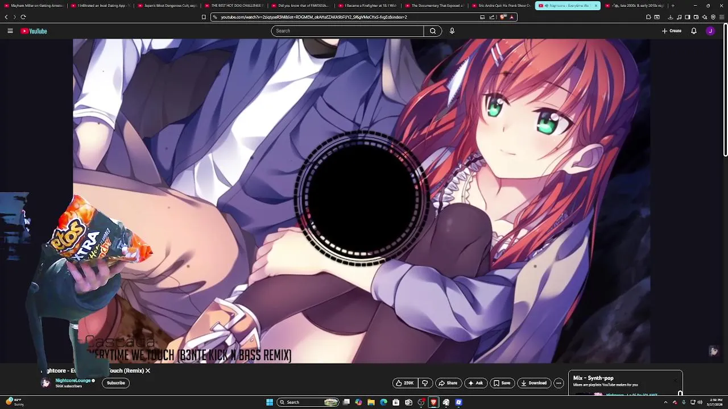Screen dimensions: 728x409
Task: Open a new browser tab
Action: point(673,6)
